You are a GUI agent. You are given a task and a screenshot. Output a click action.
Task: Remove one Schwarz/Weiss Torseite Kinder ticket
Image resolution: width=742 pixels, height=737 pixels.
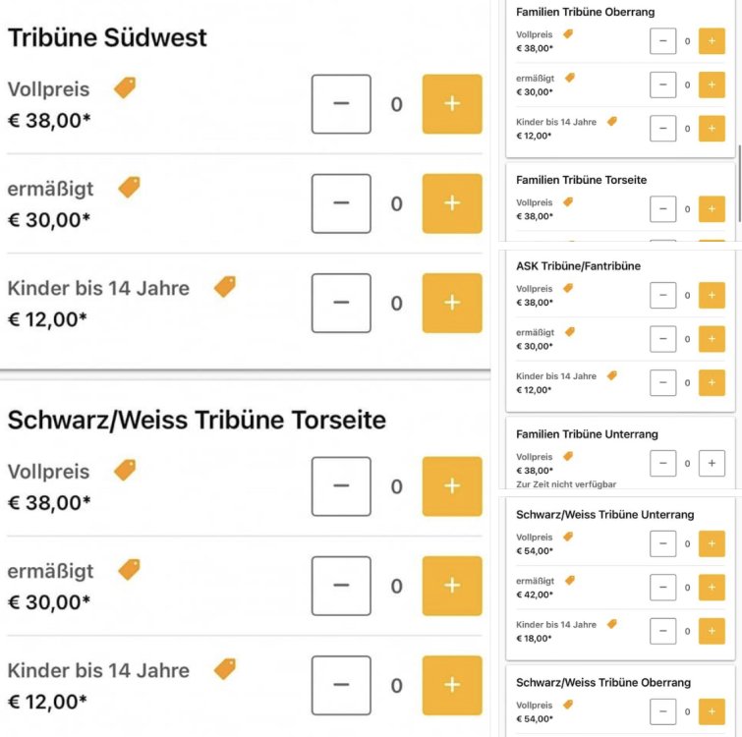341,685
